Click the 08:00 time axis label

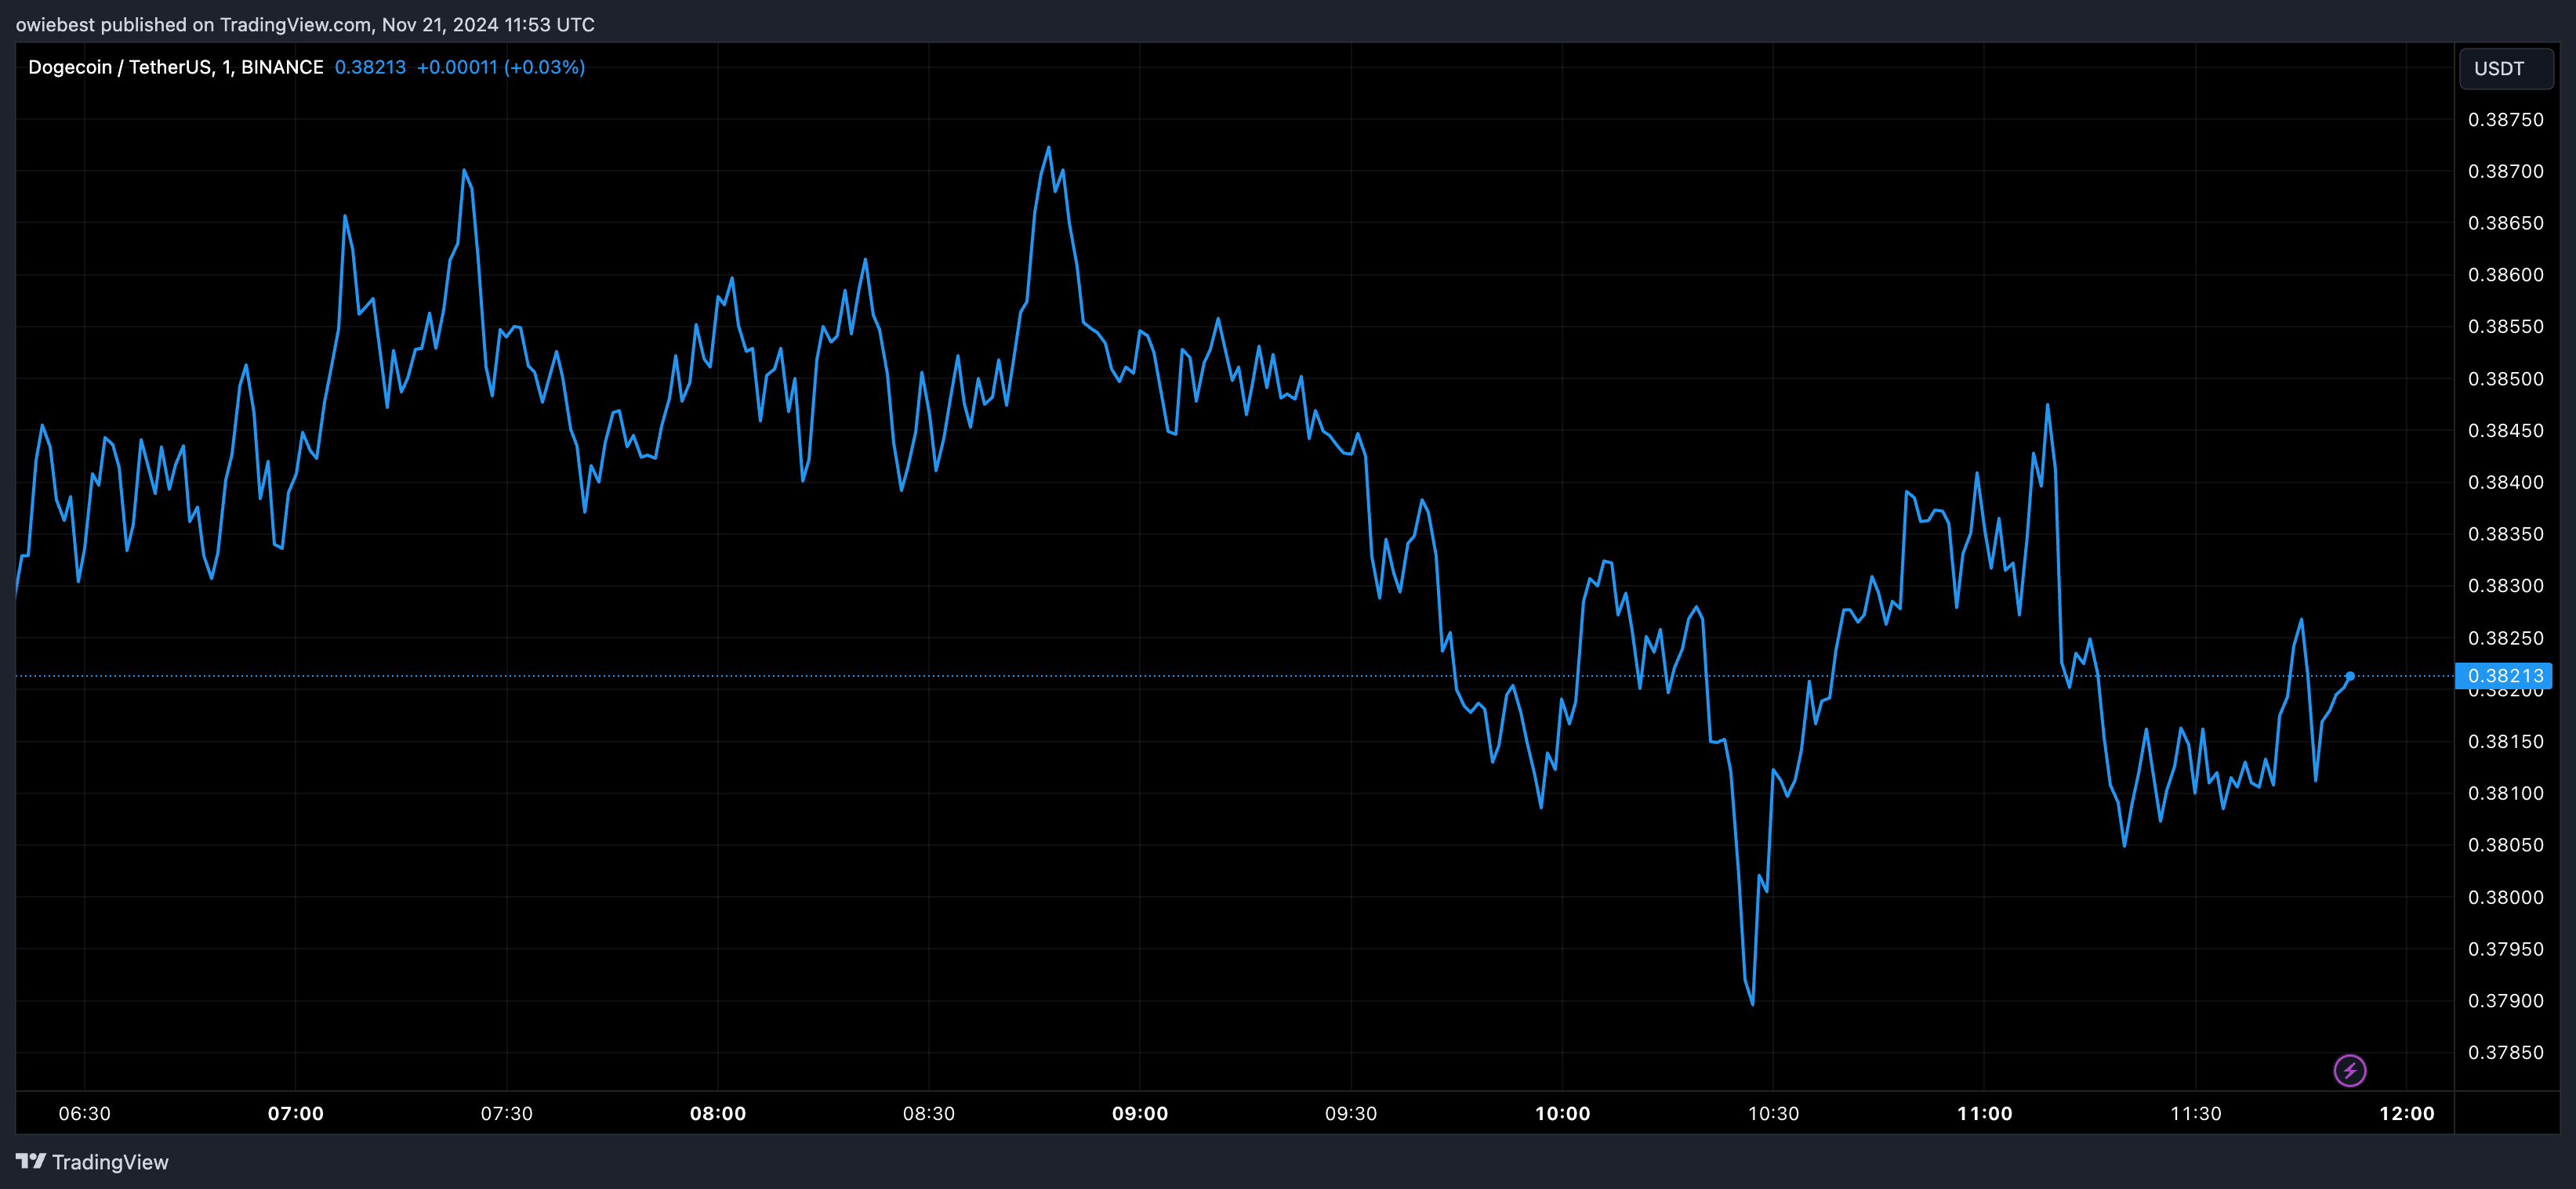[718, 1113]
